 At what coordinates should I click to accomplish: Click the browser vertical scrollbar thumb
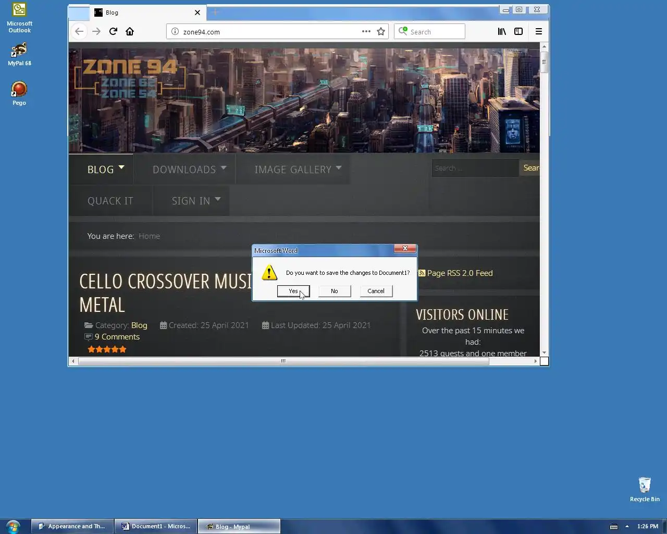coord(544,63)
